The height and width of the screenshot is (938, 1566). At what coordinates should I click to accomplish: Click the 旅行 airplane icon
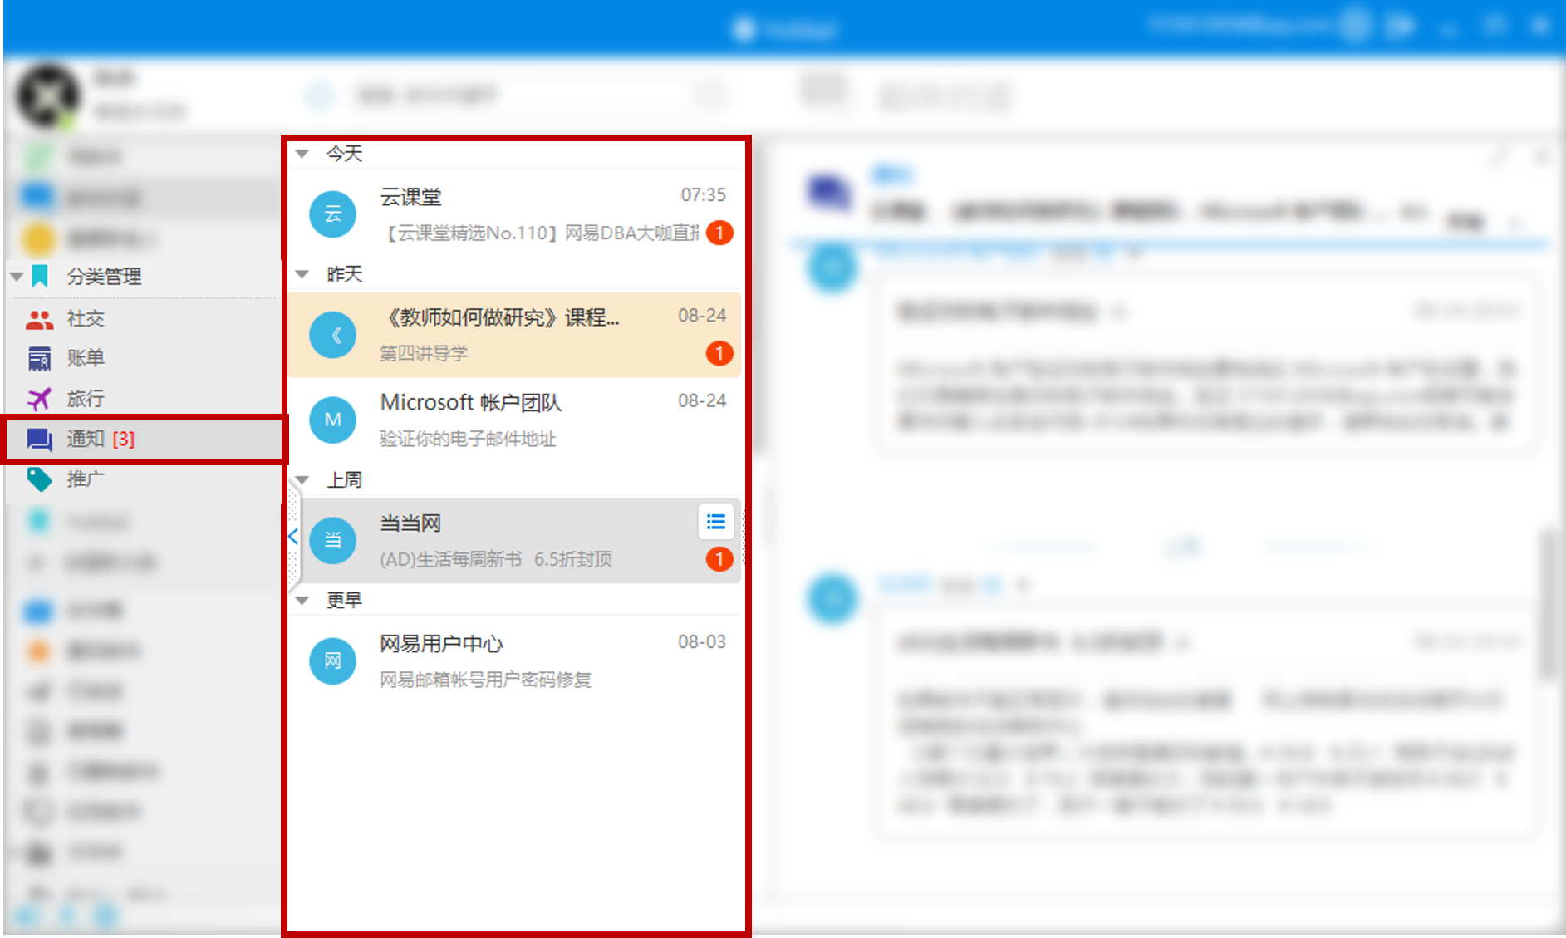[x=39, y=399]
